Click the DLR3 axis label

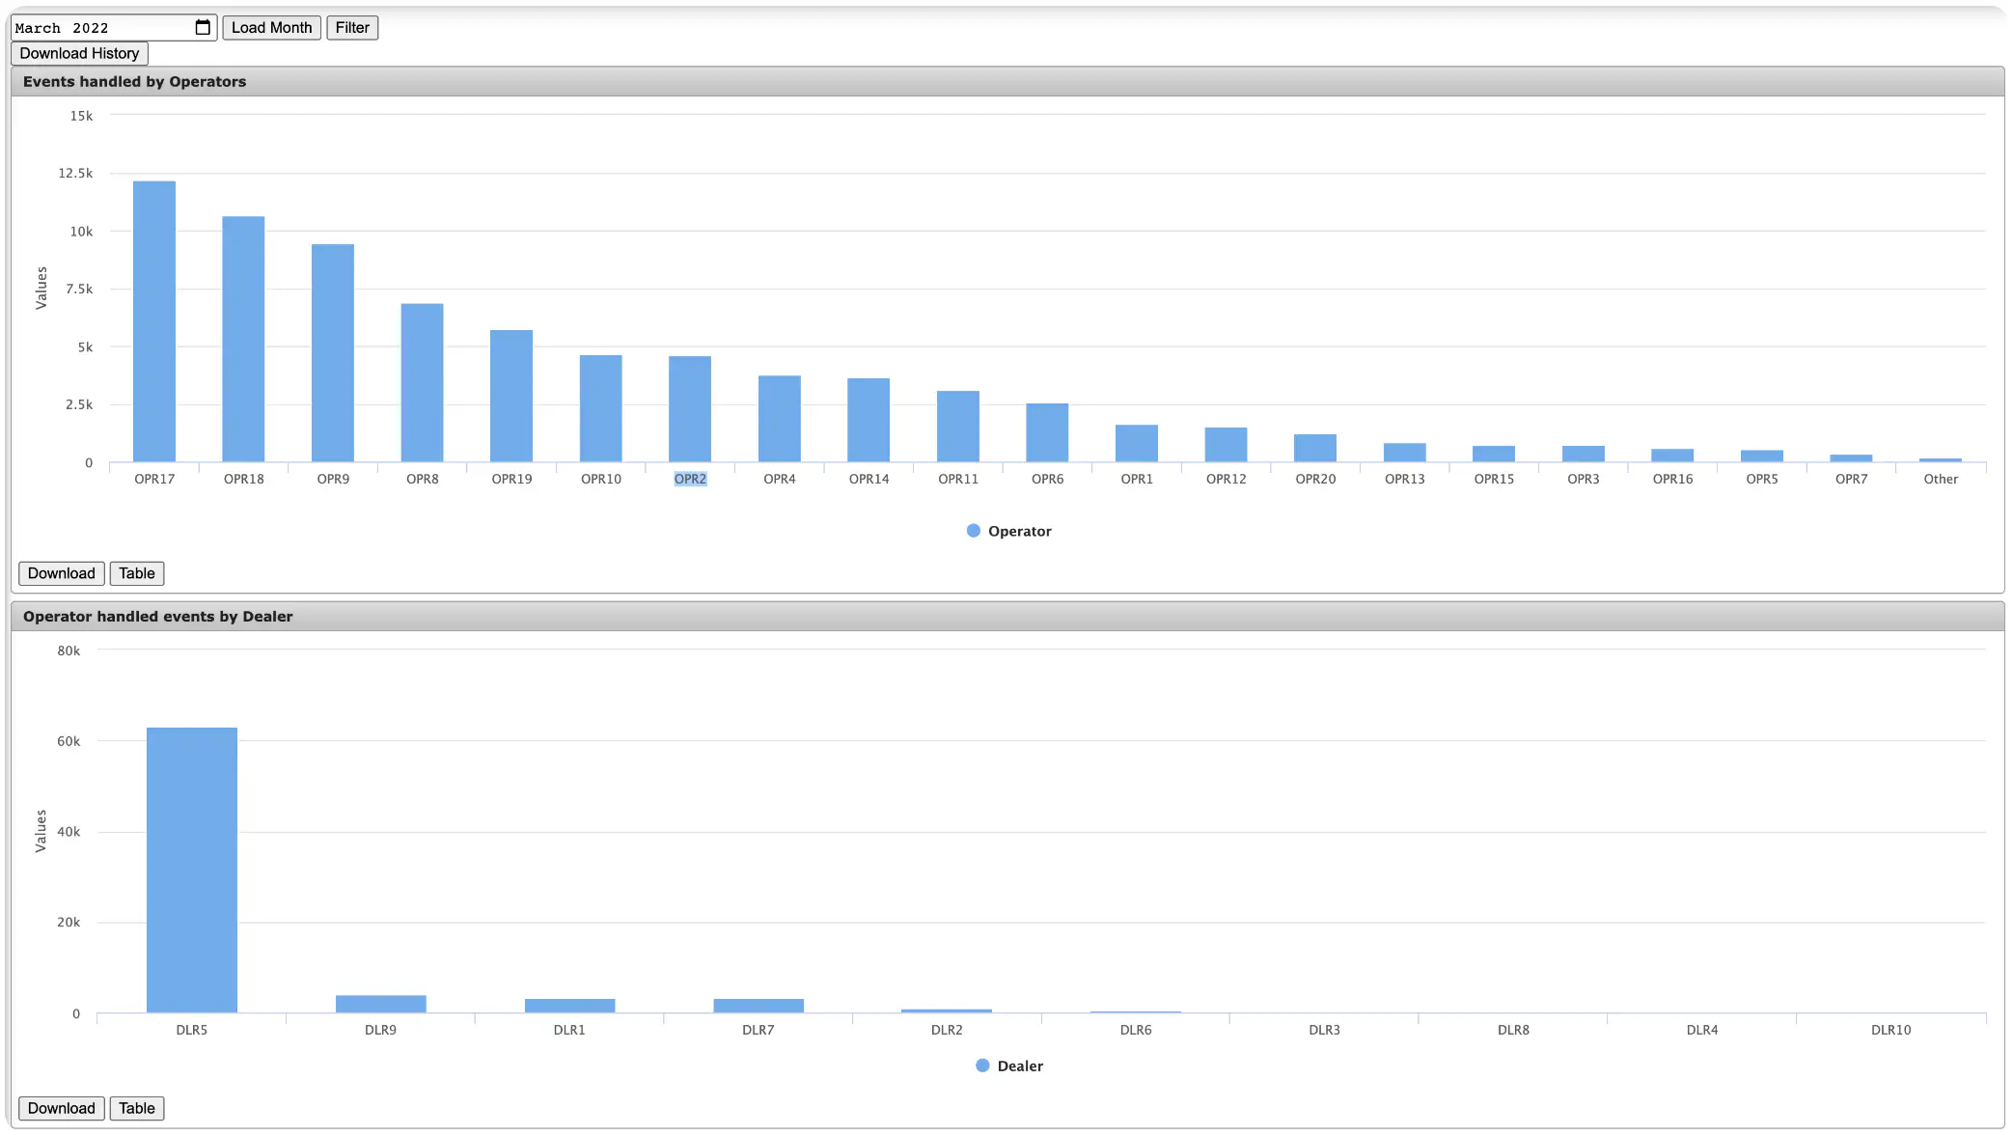tap(1324, 1030)
